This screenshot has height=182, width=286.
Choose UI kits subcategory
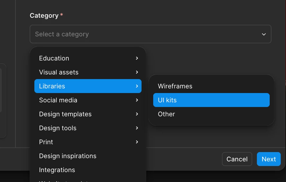167,100
